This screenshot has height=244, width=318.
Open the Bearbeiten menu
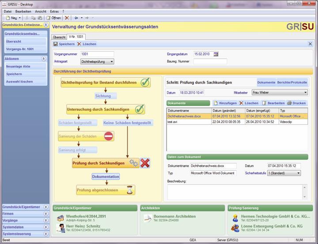click(x=23, y=11)
